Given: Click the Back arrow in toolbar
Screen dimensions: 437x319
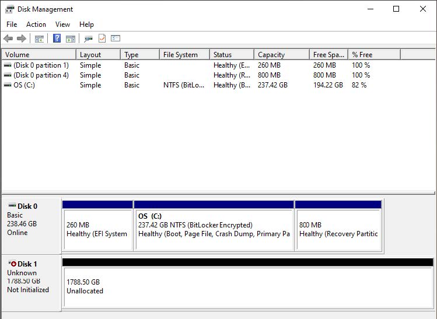Looking at the screenshot, I should coord(8,38).
